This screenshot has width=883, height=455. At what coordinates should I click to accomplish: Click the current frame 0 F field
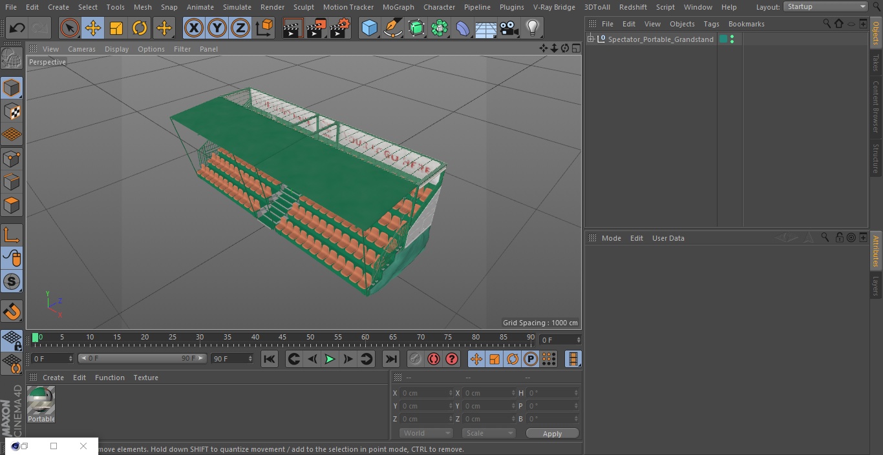[x=560, y=339]
